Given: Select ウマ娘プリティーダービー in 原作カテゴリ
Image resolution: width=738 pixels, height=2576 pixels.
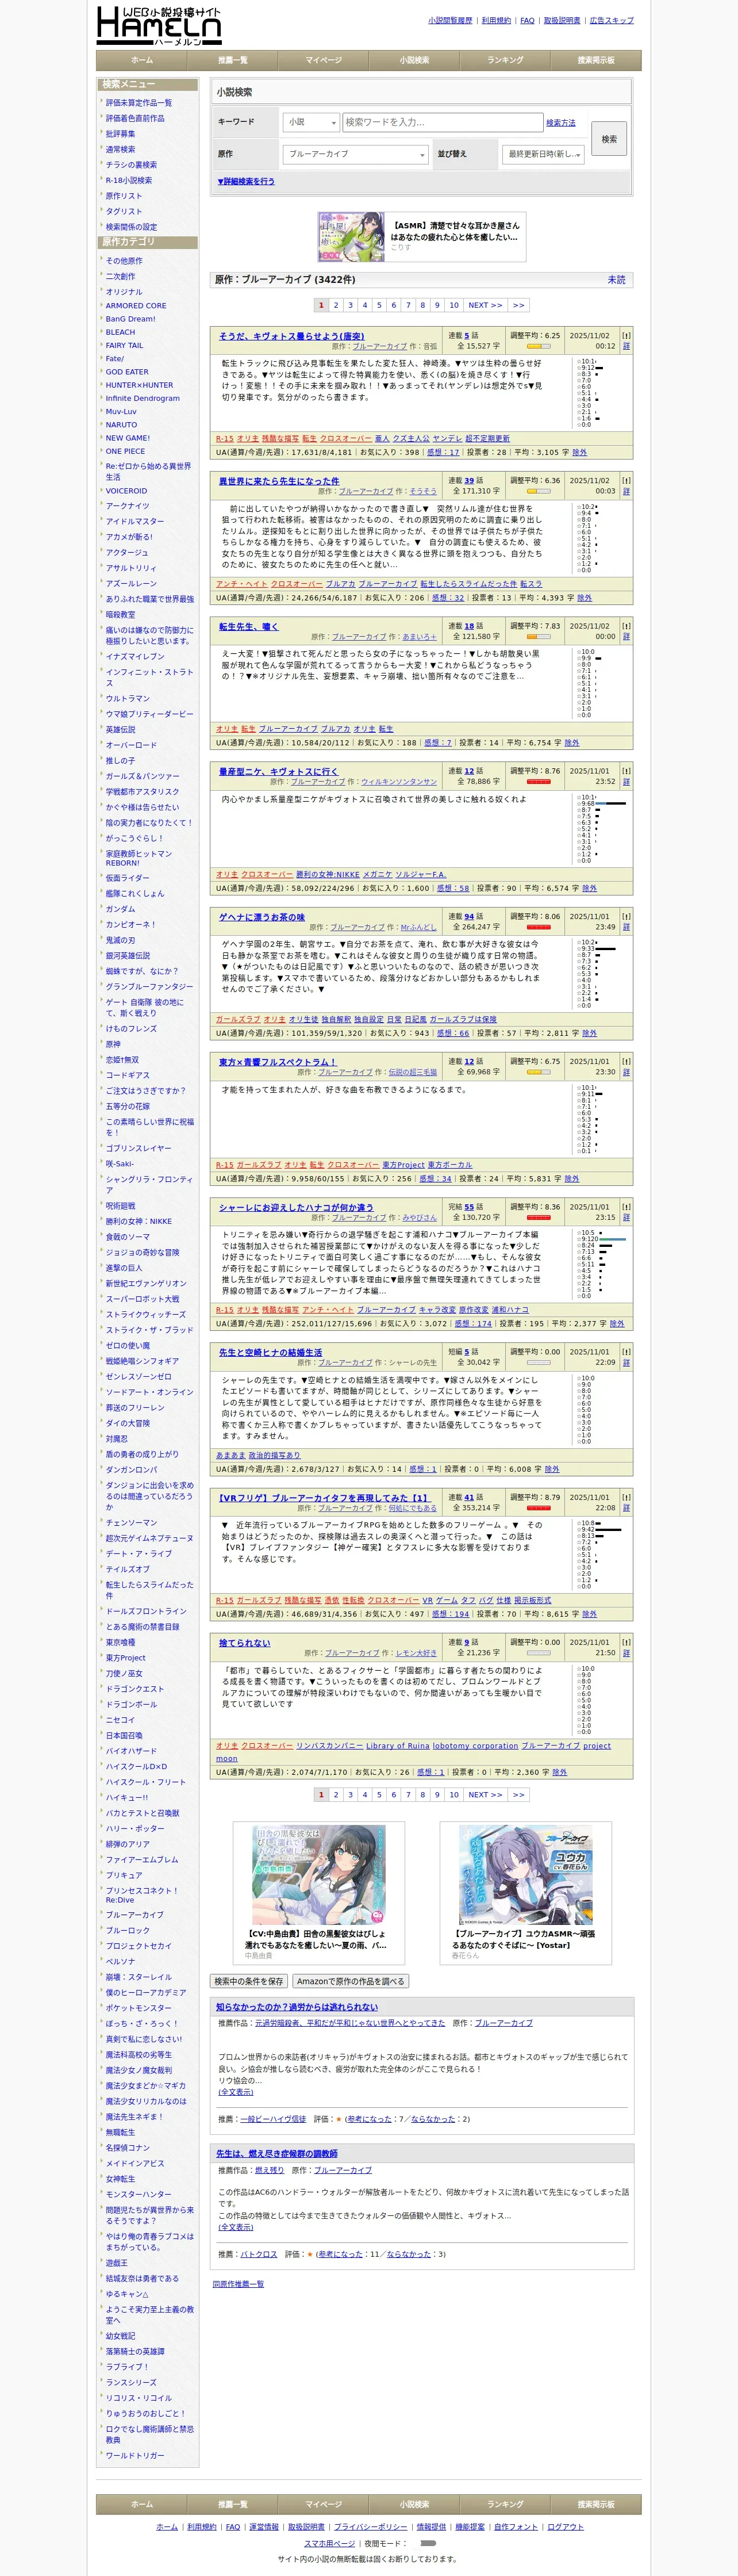Looking at the screenshot, I should click(150, 714).
